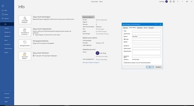Select Transformeren in the sidebar
Image resolution: width=194 pixels, height=106 pixels.
click(8, 48)
